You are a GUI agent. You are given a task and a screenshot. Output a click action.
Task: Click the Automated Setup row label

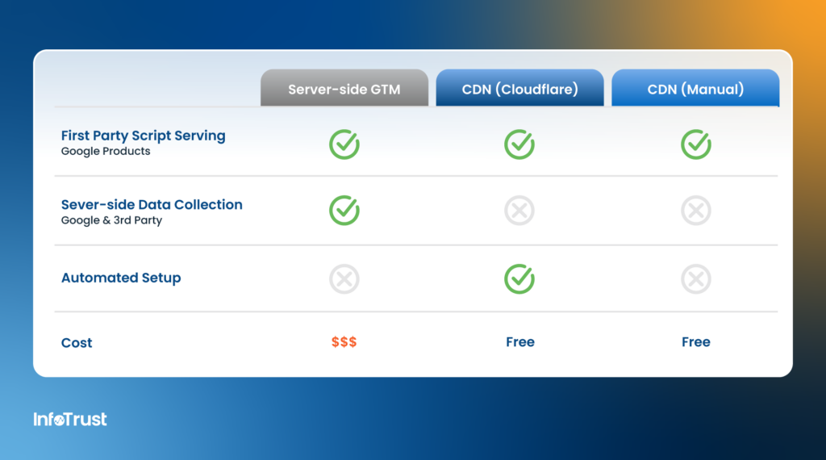(x=121, y=278)
